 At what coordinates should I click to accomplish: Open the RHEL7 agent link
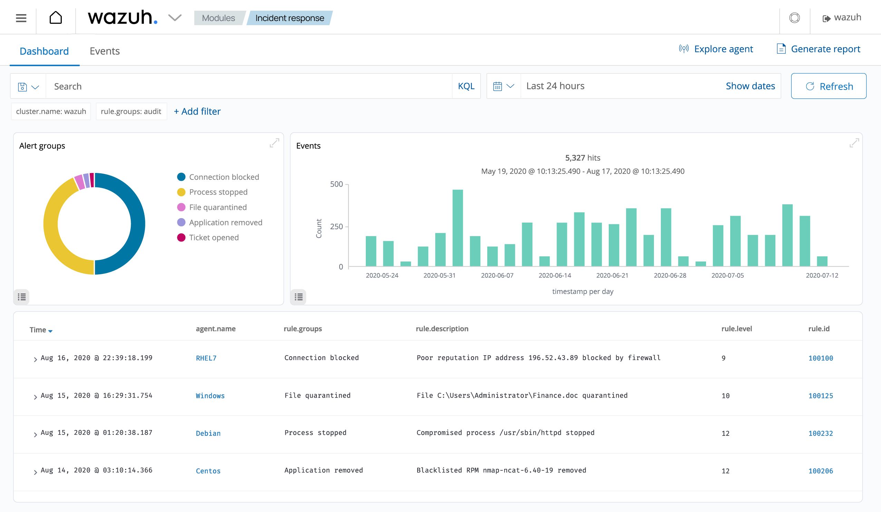206,358
